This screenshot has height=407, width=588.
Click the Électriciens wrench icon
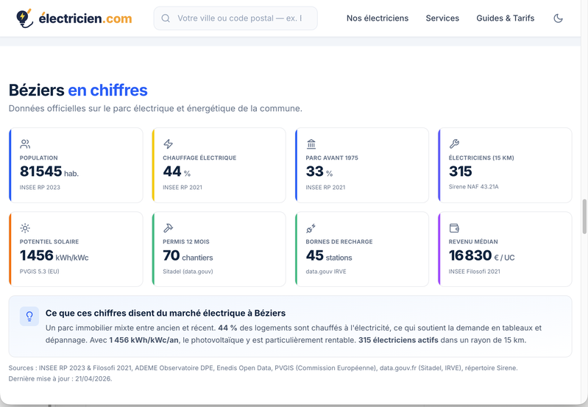click(x=454, y=144)
